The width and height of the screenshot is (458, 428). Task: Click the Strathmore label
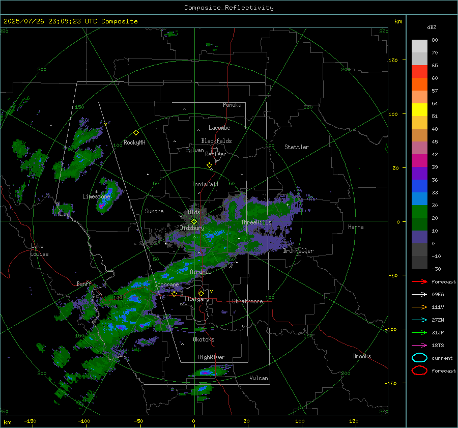tap(247, 301)
